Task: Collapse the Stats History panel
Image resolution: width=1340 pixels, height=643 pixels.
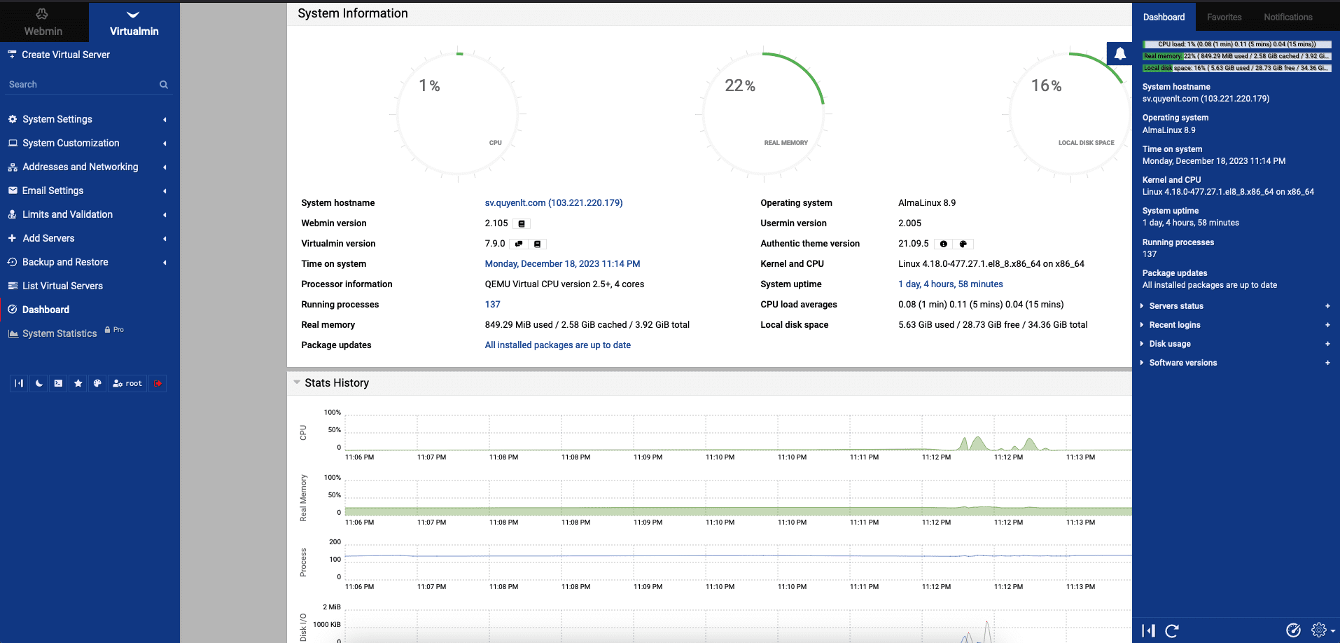Action: click(x=297, y=382)
